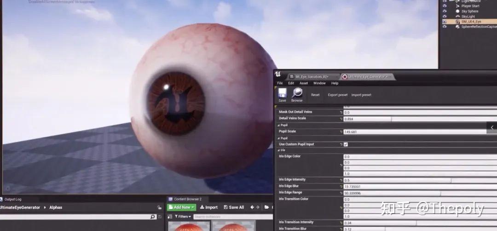Viewport: 497px width, 231px height.
Task: Hide the Sky Sphere actor
Action: 445,11
